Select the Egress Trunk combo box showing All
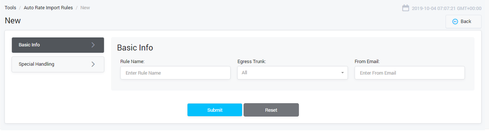This screenshot has width=489, height=134. [293, 73]
